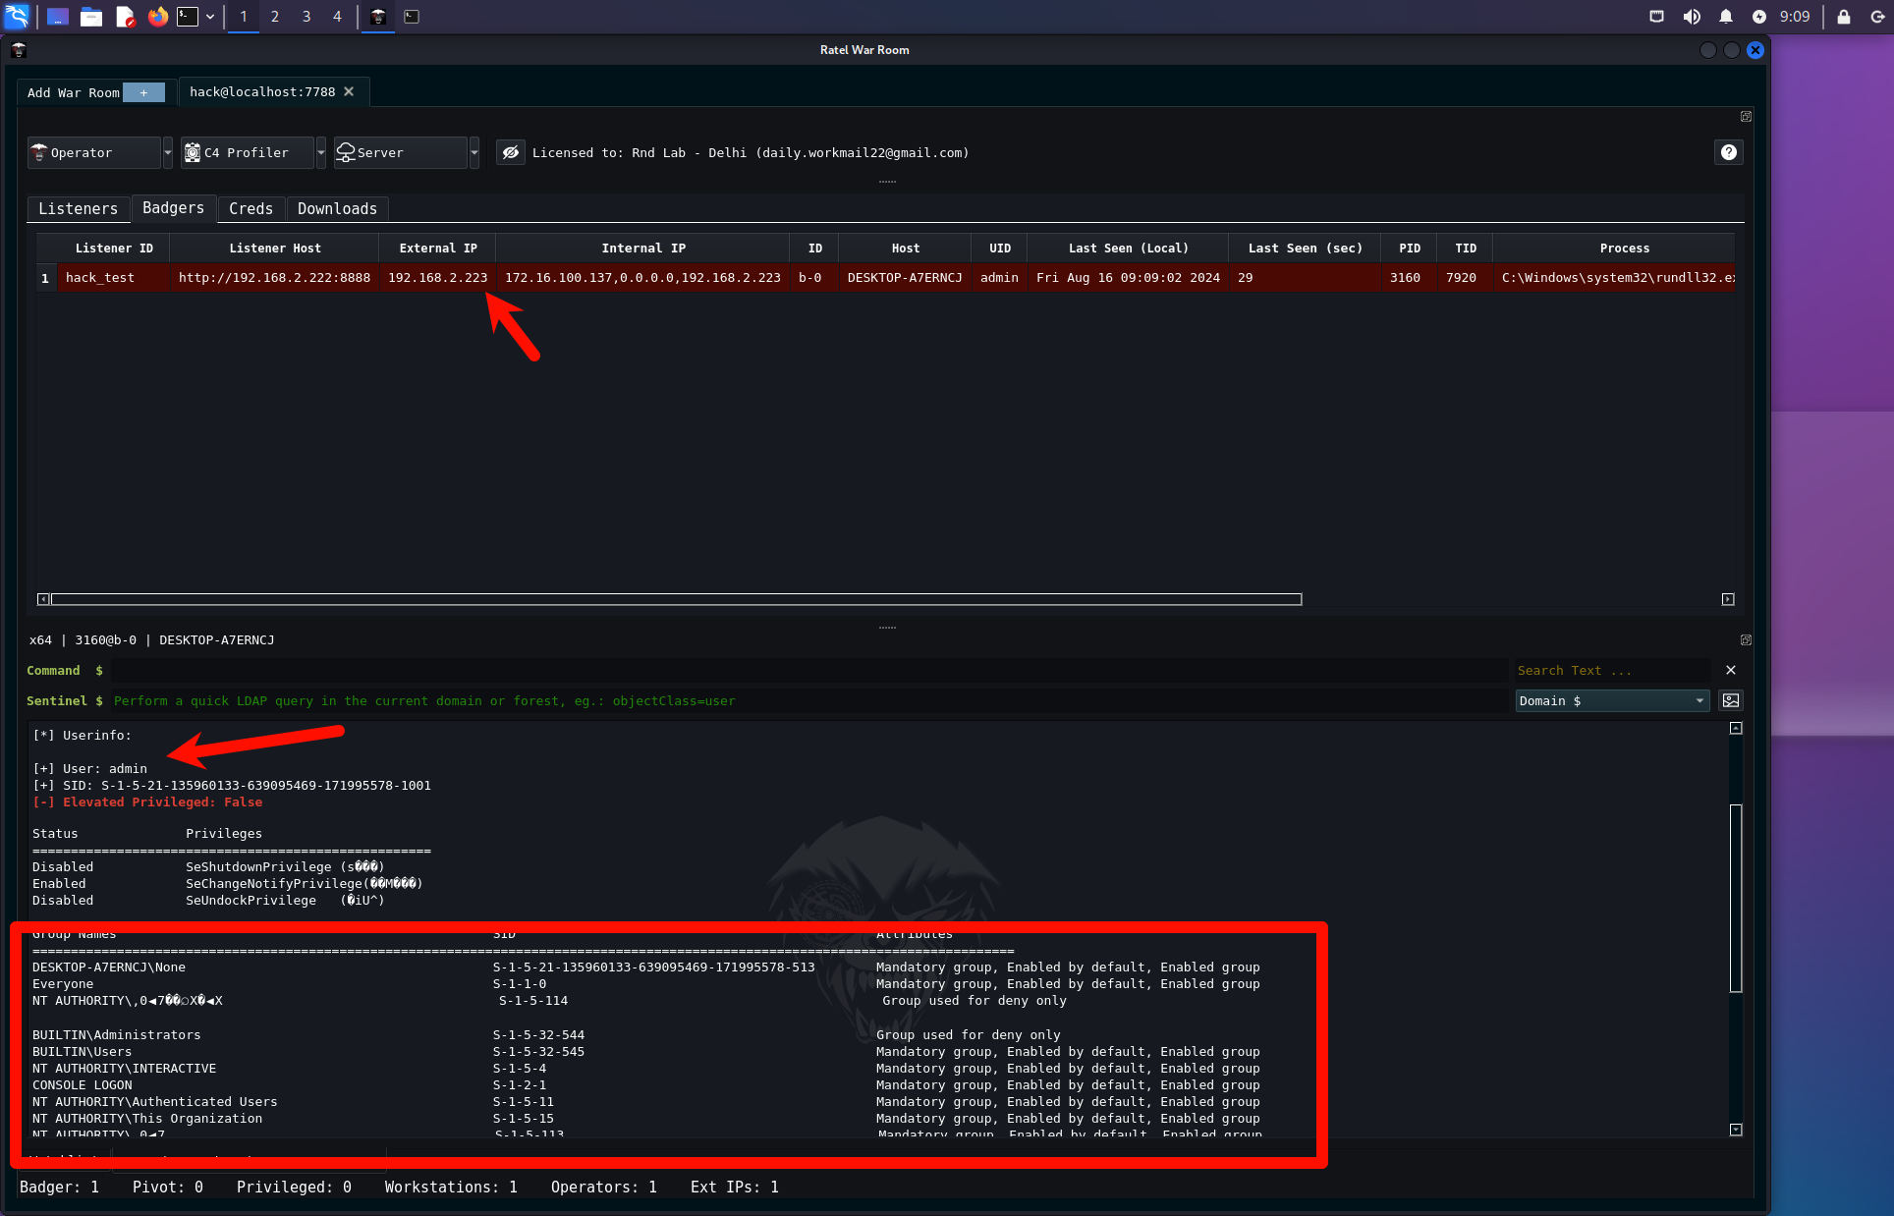The image size is (1894, 1216).
Task: Click table scroll right arrow
Action: [1728, 599]
